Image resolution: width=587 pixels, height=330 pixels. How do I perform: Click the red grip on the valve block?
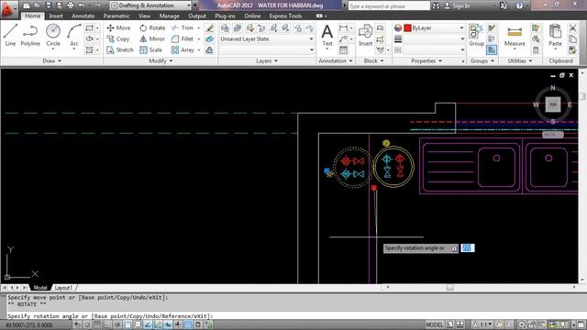click(x=374, y=188)
